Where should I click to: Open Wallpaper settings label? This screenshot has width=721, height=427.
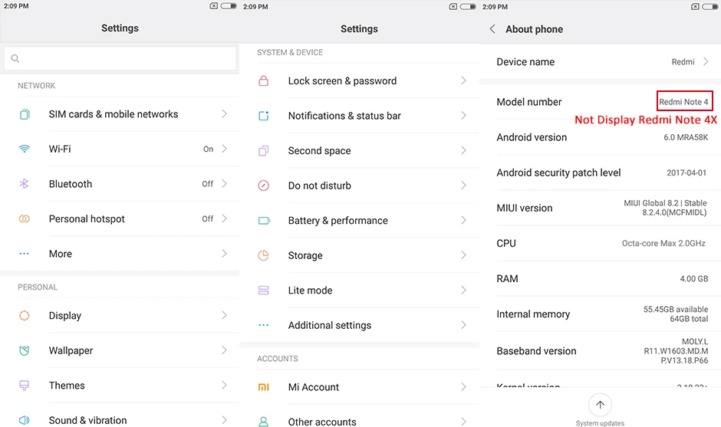tap(71, 350)
